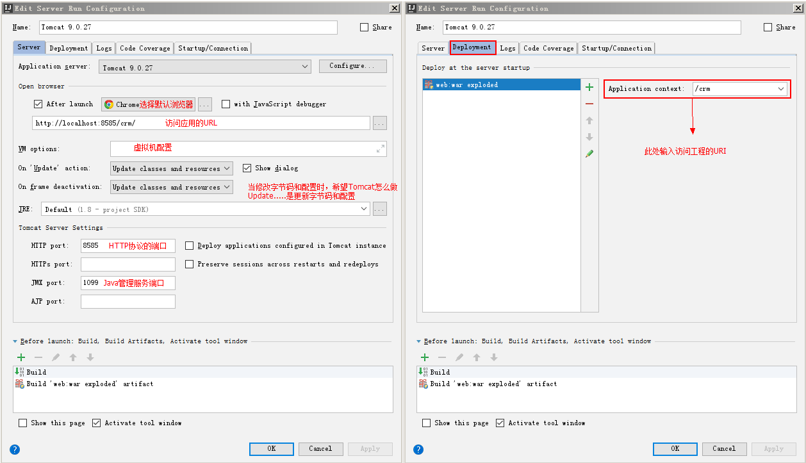
Task: Click the red minus to remove the deployment
Action: click(589, 104)
